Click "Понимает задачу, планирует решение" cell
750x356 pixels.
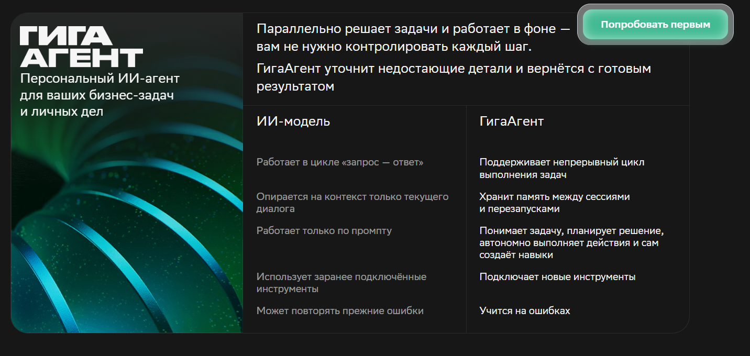click(x=571, y=243)
